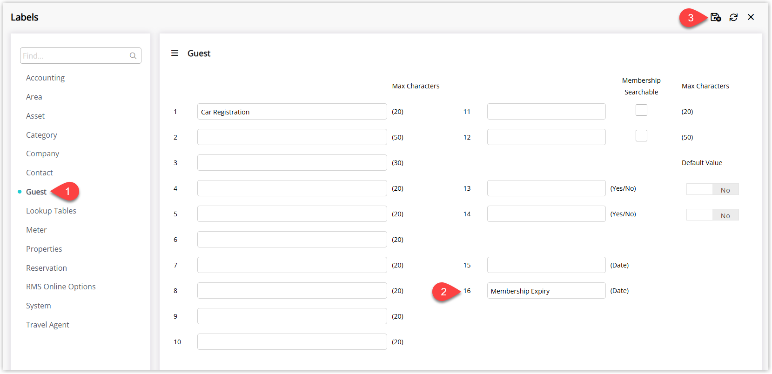
Task: Click the Labels window title
Action: tap(25, 17)
